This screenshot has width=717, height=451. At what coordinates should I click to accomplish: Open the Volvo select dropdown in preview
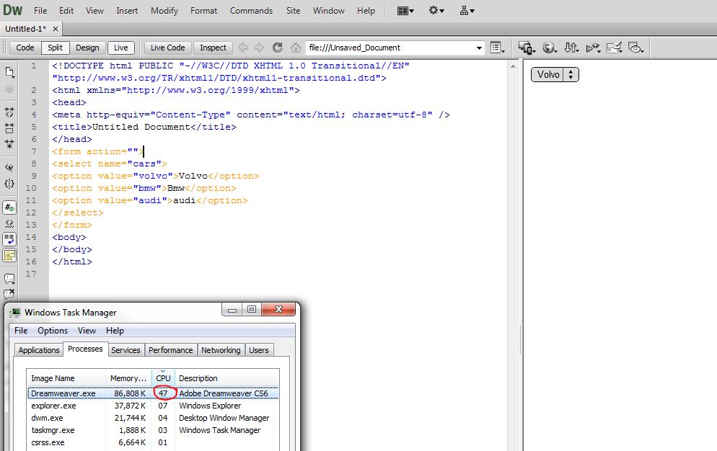pos(555,74)
